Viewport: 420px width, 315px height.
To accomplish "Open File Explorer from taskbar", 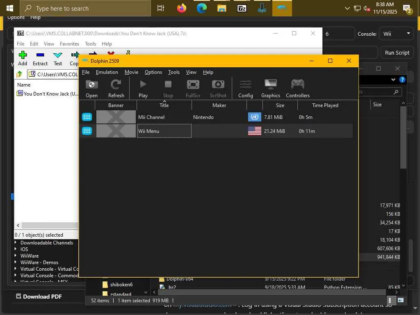I will 222,8.
